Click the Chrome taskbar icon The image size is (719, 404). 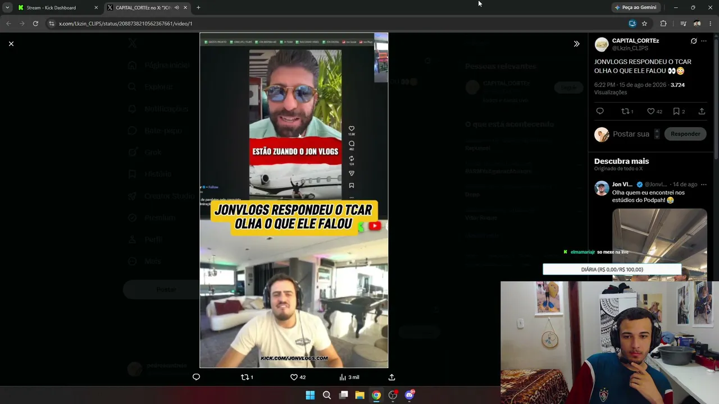point(376,395)
